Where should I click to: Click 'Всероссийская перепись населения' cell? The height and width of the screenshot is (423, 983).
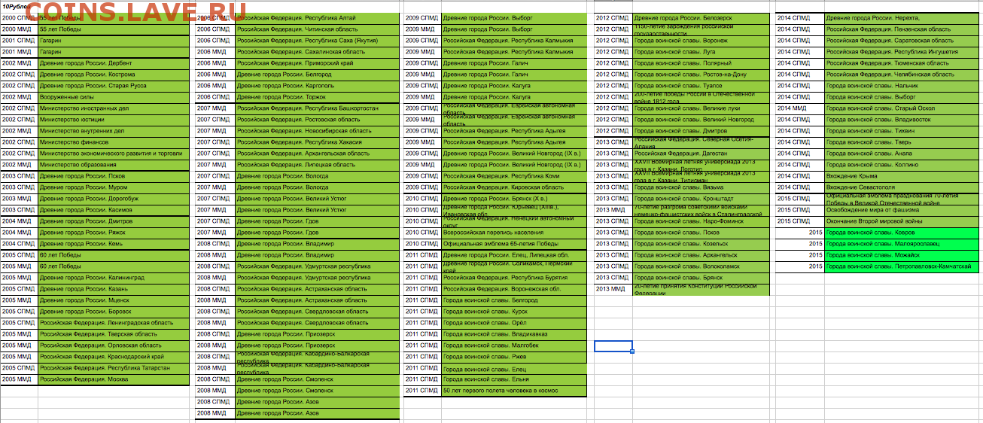coord(514,233)
